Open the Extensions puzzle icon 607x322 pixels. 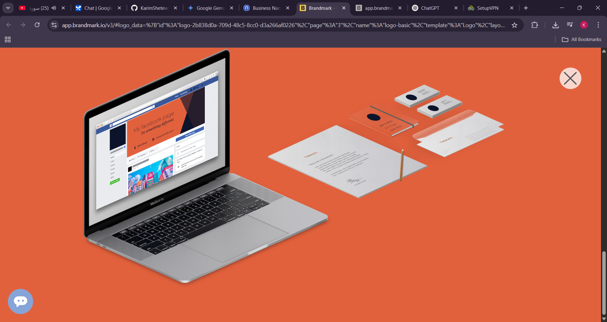535,25
